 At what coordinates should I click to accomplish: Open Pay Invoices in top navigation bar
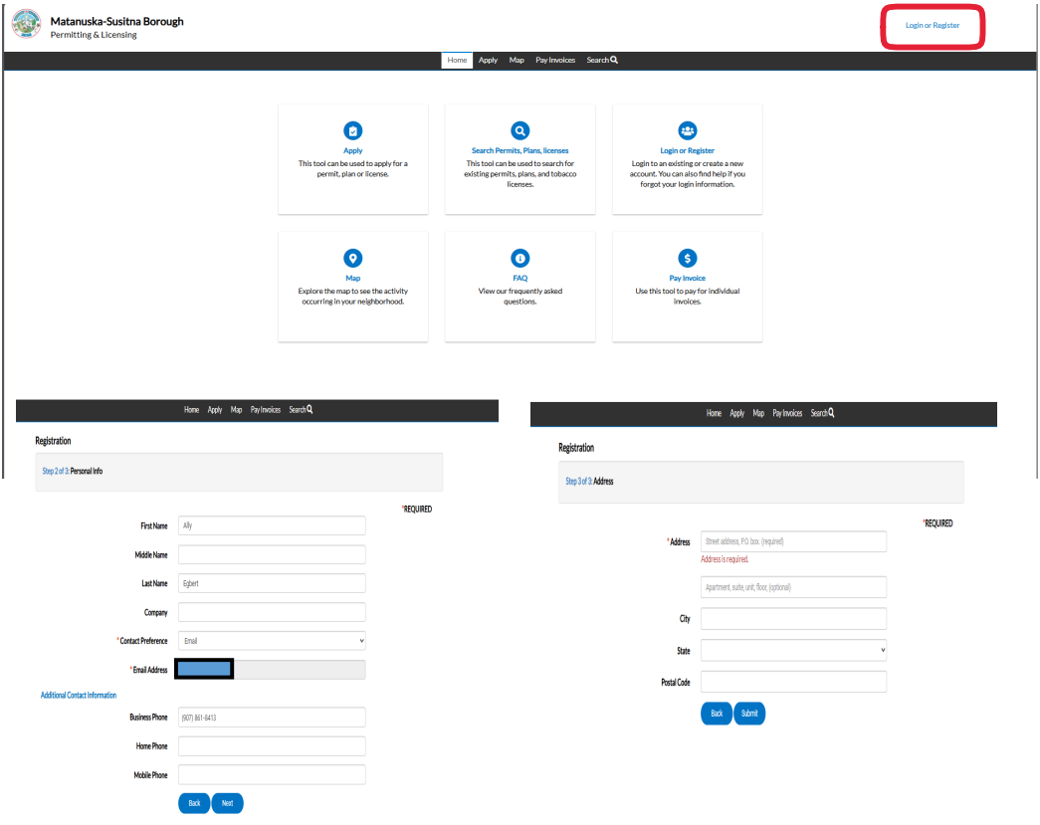tap(555, 60)
